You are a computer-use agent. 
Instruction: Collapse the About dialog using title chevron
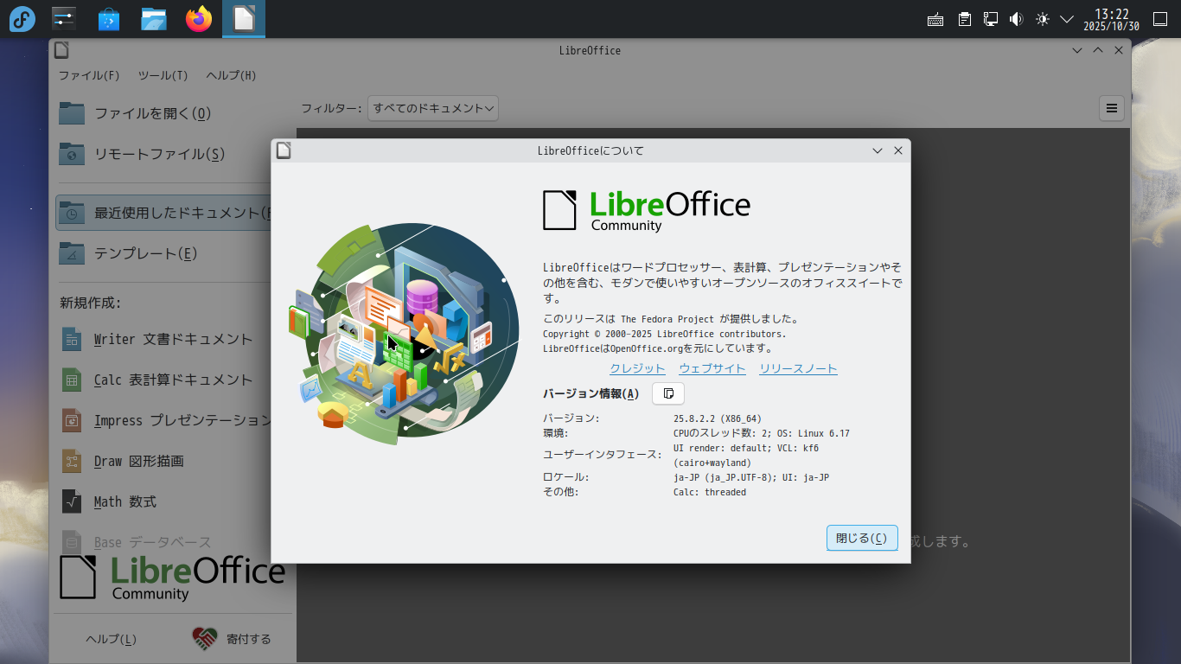point(878,150)
